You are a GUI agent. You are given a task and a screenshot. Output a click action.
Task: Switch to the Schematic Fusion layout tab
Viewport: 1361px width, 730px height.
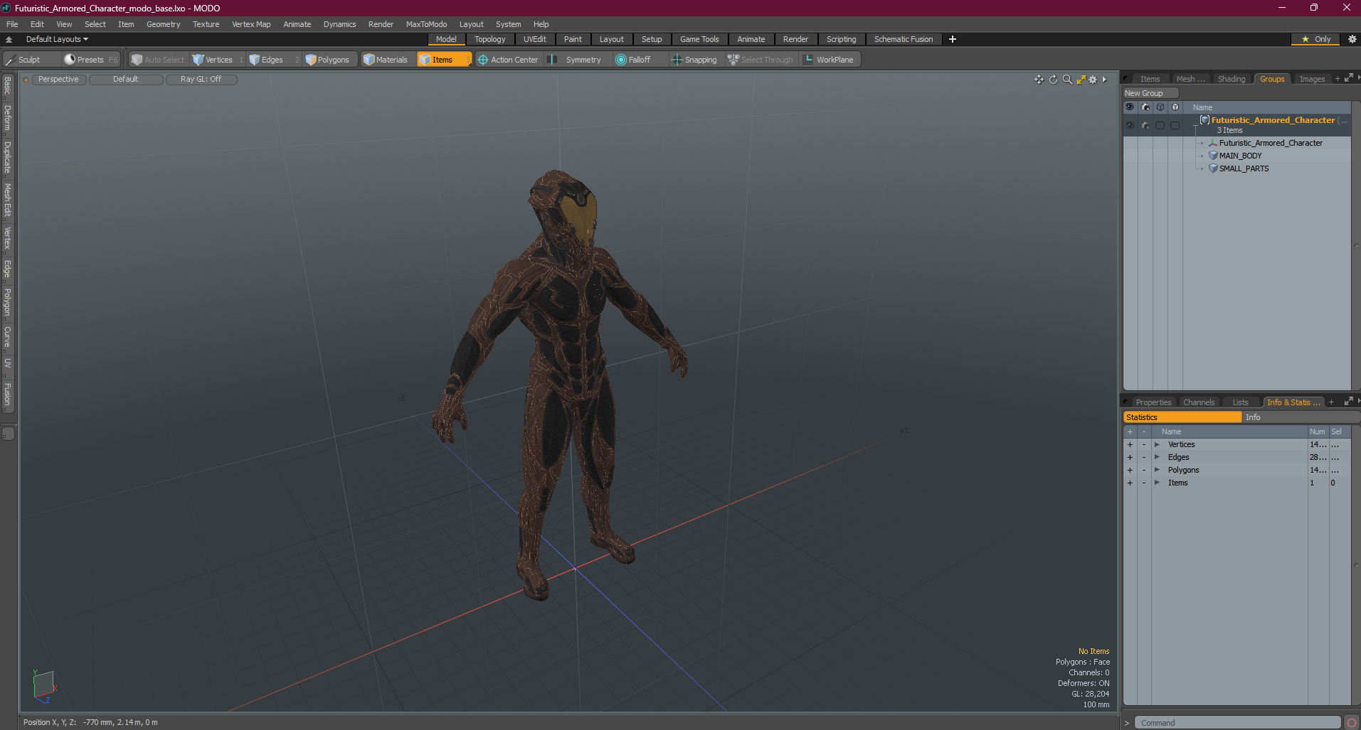coord(904,39)
